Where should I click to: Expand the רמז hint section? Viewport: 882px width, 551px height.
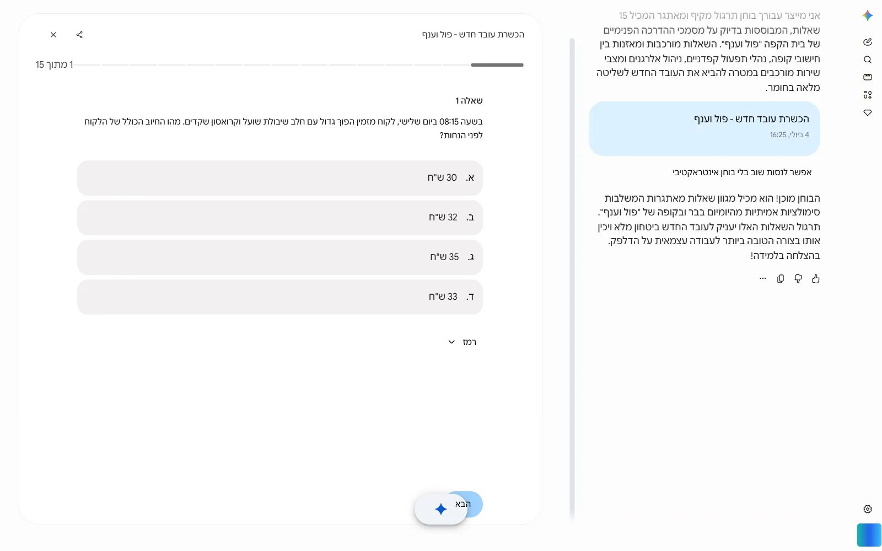click(x=462, y=342)
